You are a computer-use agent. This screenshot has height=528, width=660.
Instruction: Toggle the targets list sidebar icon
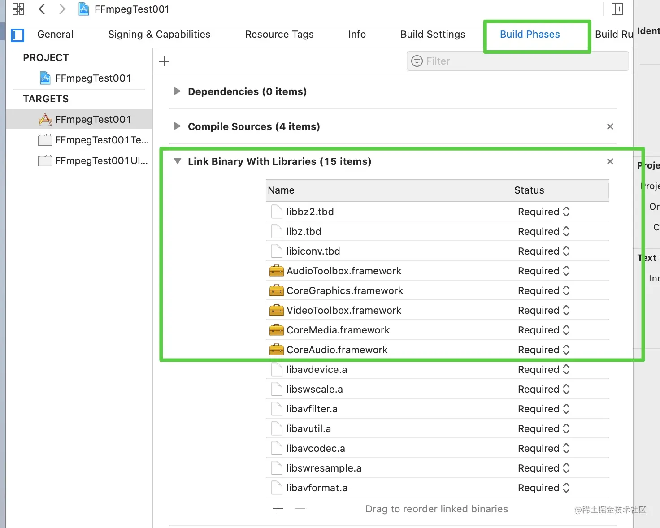[17, 35]
